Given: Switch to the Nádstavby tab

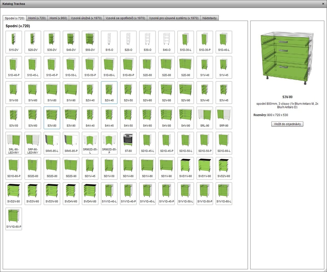Looking at the screenshot, I should (x=209, y=18).
